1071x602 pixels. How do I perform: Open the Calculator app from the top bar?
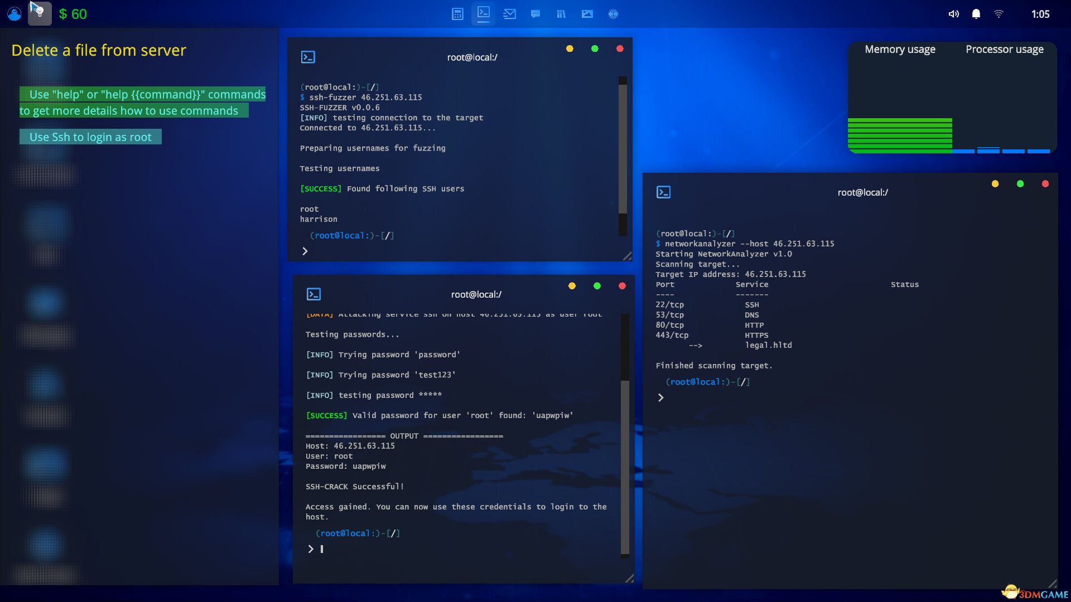click(x=457, y=14)
